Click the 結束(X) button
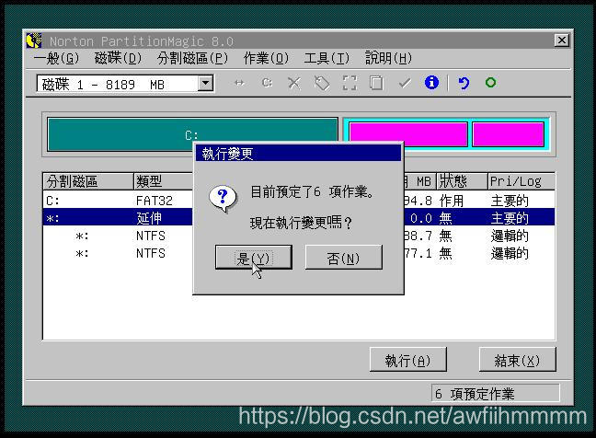Viewport: 596px width, 438px height. 517,359
